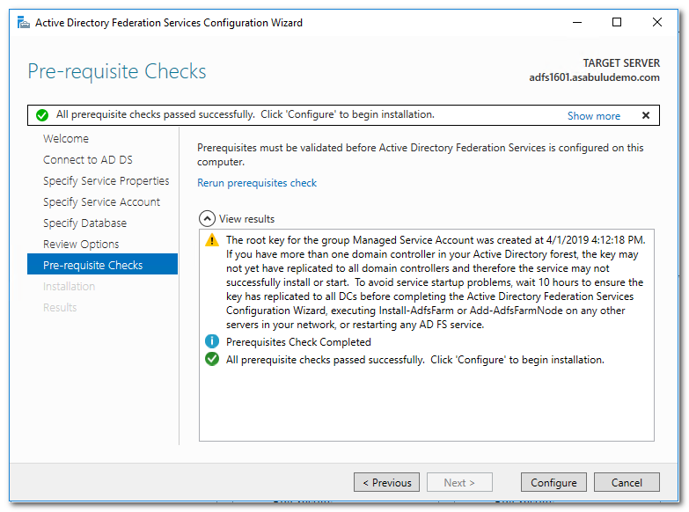Click the green success checkmark in the notification banner
689x512 pixels.
point(42,115)
